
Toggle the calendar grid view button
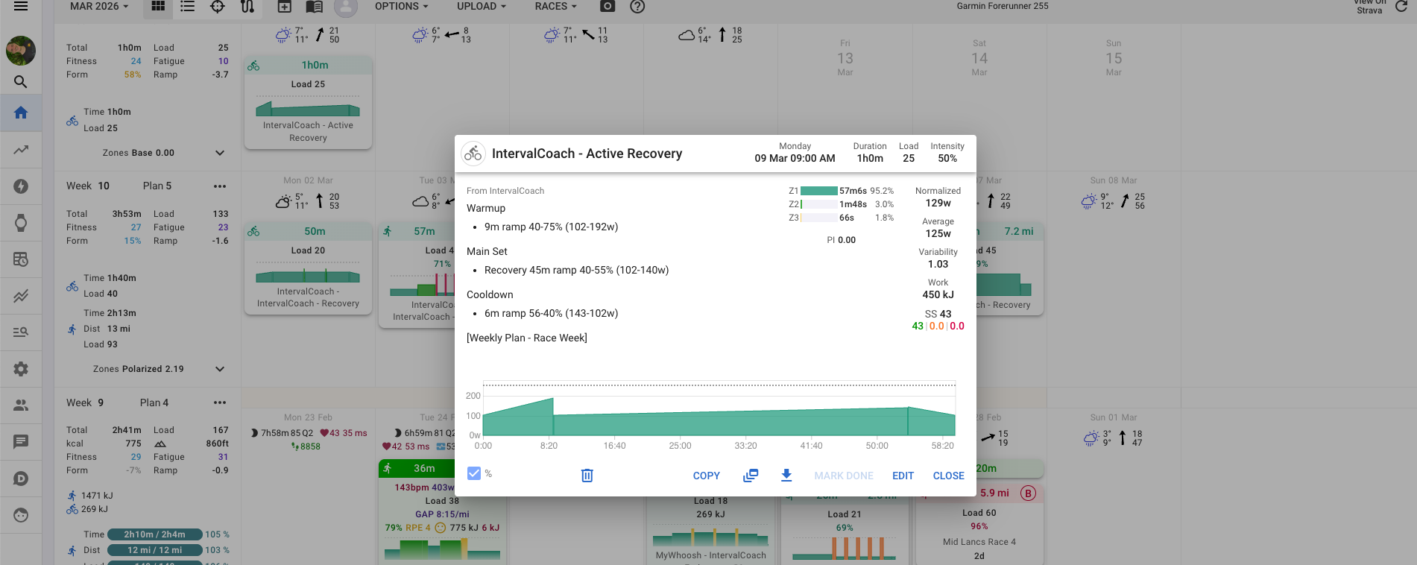coord(158,7)
